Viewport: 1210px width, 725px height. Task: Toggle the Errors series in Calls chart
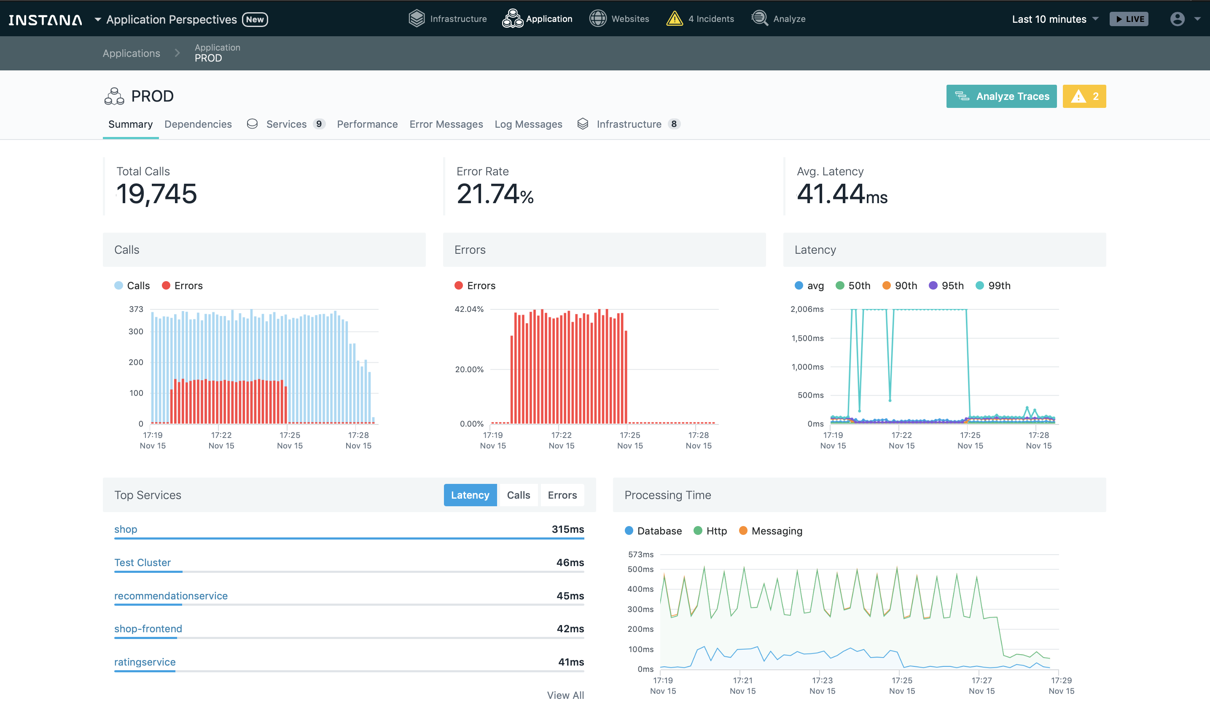182,286
